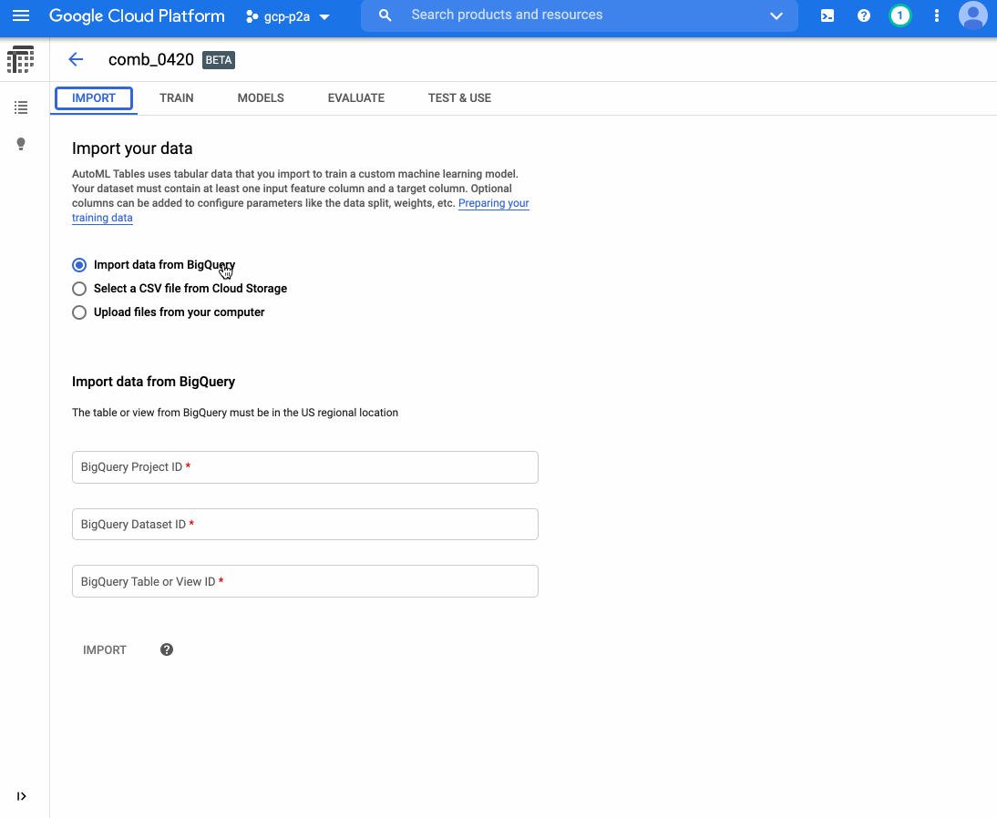This screenshot has width=997, height=818.
Task: Click the BigQuery Project ID input field
Action: (x=304, y=466)
